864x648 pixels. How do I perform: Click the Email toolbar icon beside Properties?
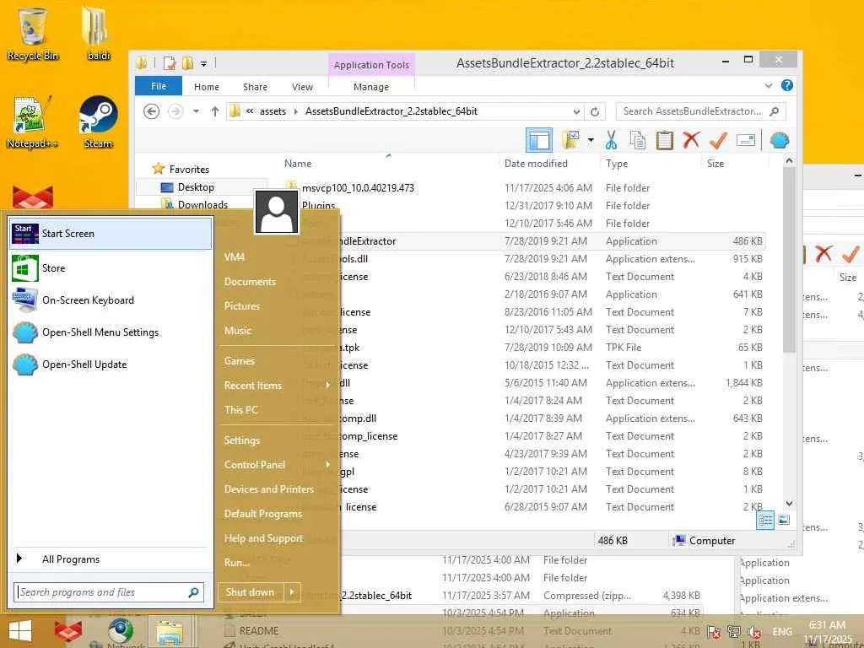(745, 141)
